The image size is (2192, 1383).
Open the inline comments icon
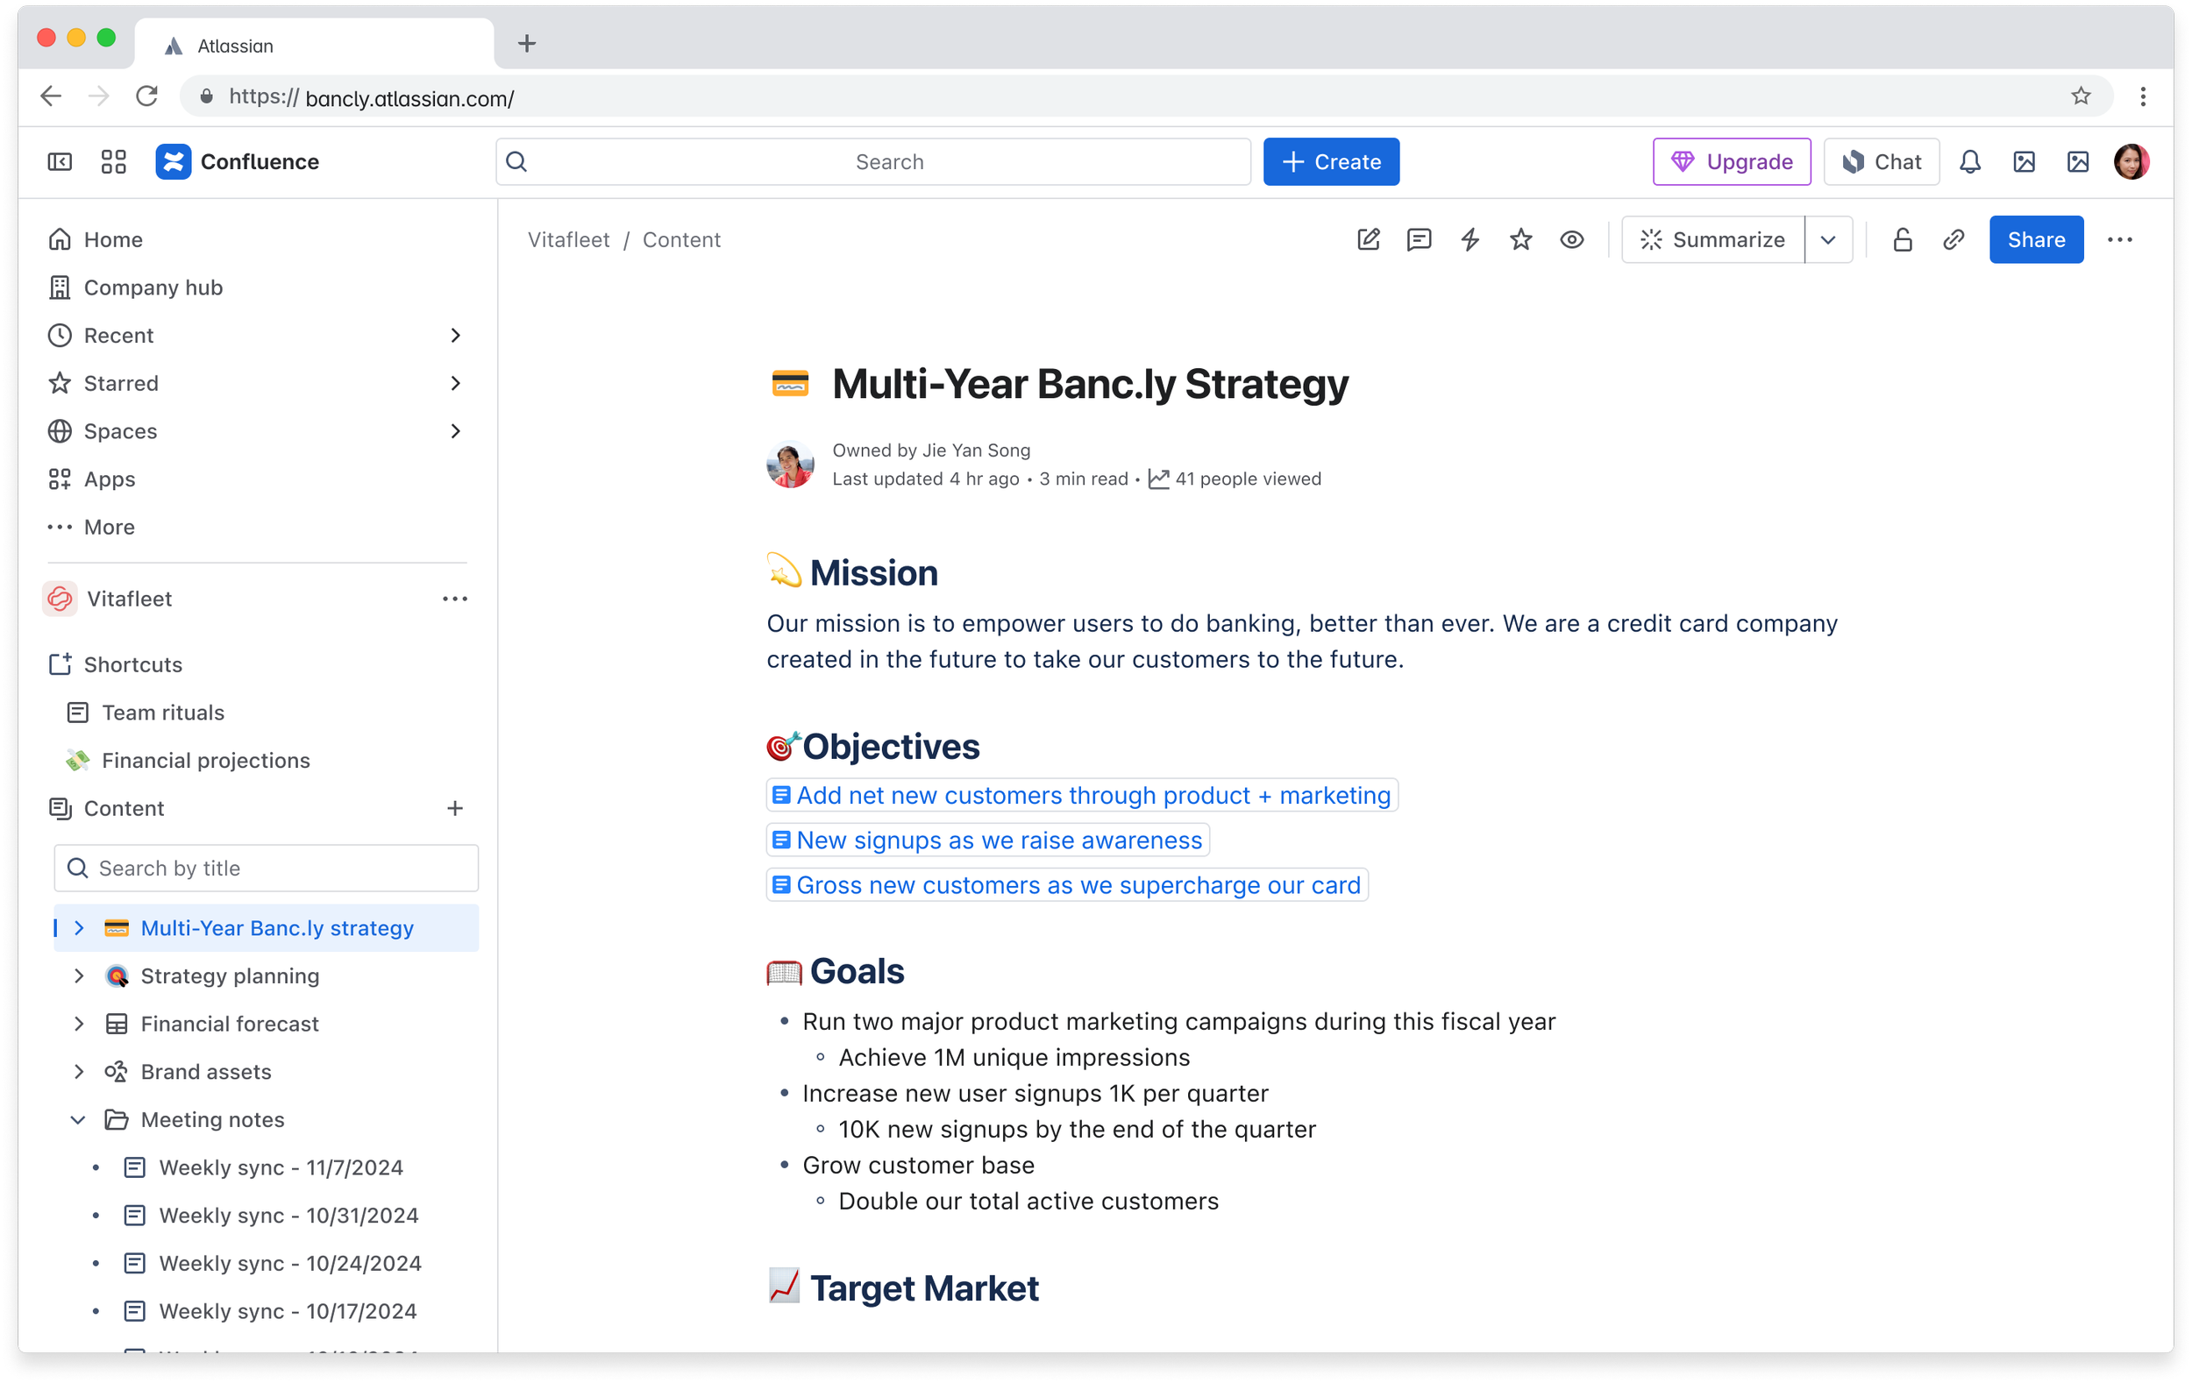(x=1419, y=239)
